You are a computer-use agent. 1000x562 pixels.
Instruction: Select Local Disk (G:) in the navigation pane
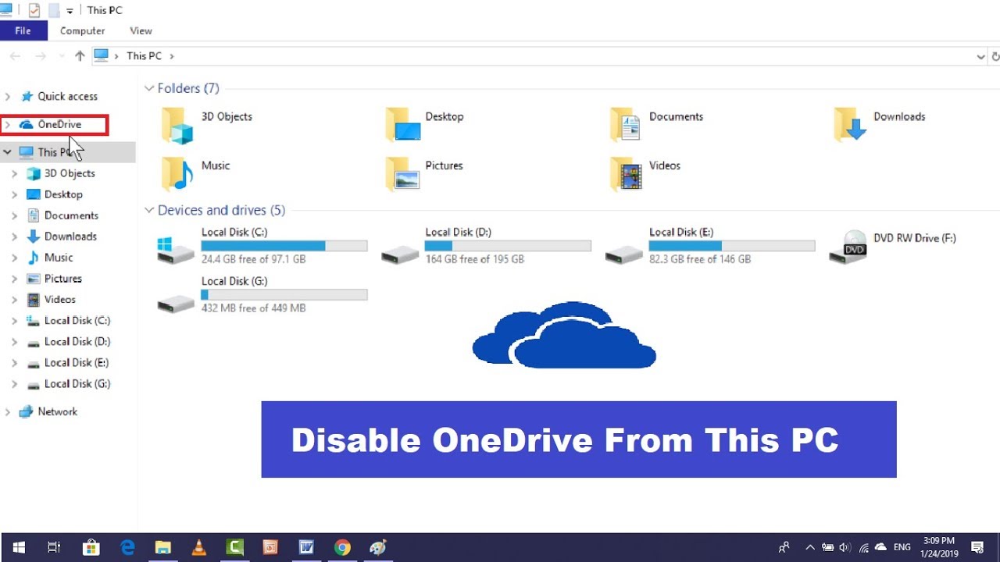(x=69, y=384)
